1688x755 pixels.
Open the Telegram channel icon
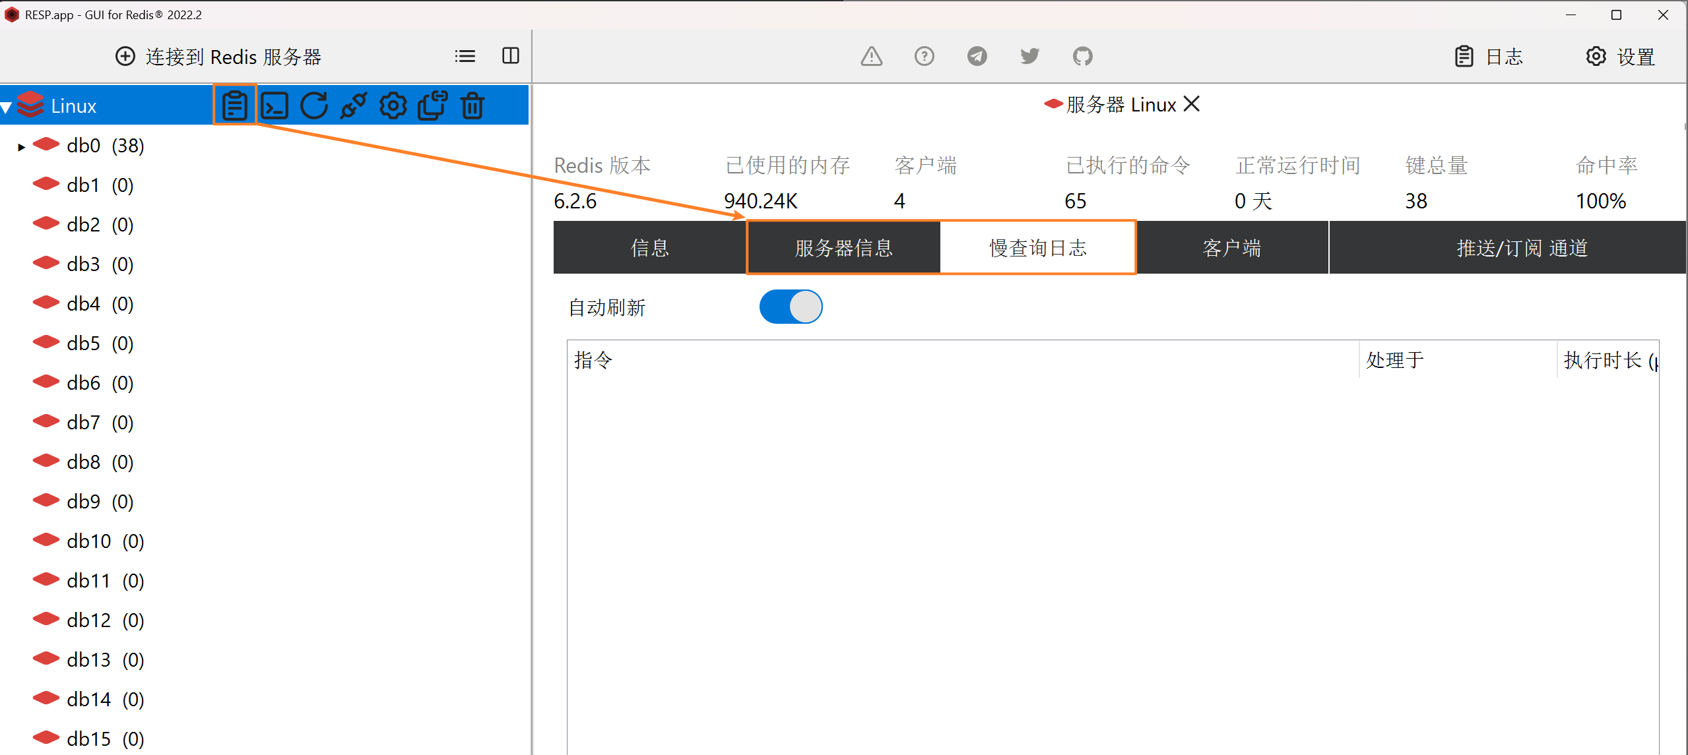(x=977, y=56)
